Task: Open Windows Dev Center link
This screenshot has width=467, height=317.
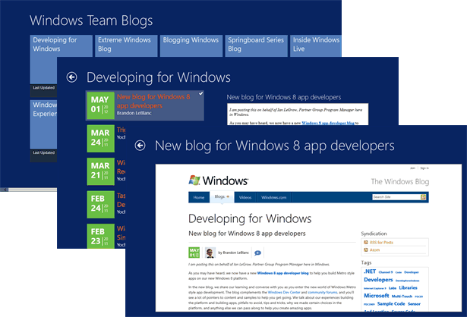Action: point(284,292)
